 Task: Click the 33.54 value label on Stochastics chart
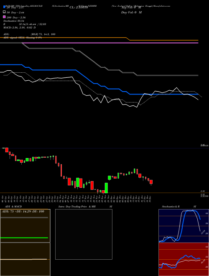pos(203,232)
